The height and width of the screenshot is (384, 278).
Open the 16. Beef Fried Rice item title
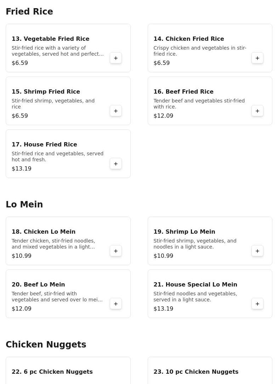coord(183,91)
